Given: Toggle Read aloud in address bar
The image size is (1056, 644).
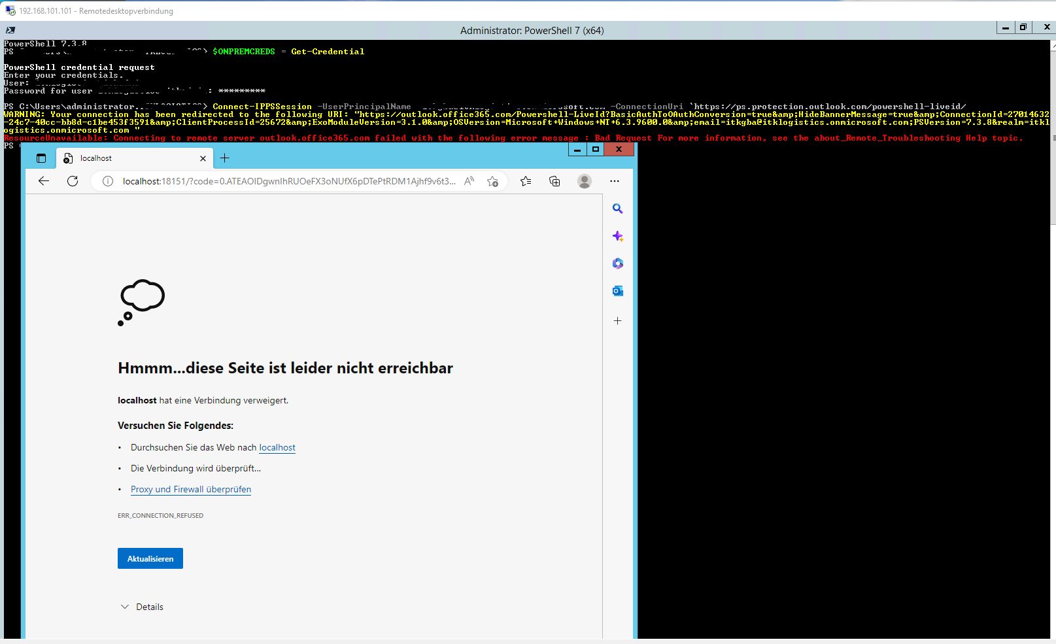Looking at the screenshot, I should [469, 181].
